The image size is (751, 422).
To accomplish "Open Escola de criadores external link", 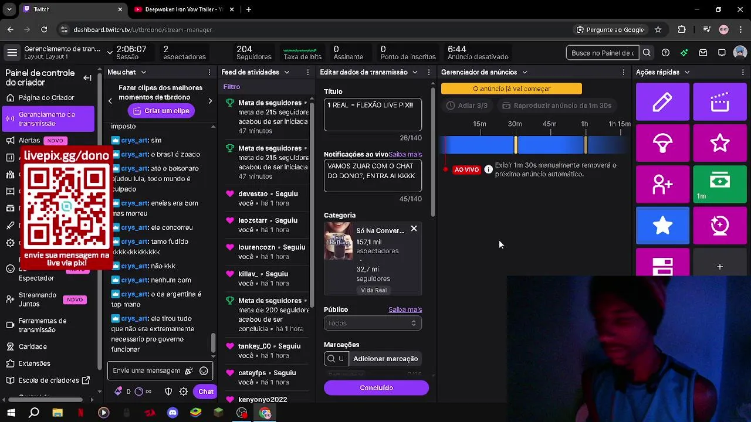I will point(47,380).
